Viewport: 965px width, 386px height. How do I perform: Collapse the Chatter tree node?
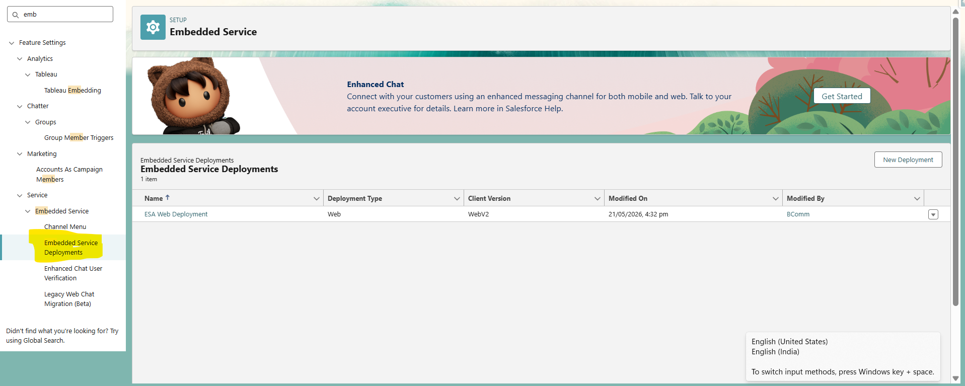20,106
